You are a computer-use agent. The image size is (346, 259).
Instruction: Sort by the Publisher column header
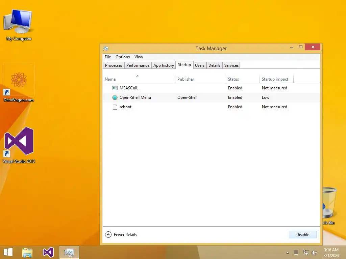(x=200, y=79)
